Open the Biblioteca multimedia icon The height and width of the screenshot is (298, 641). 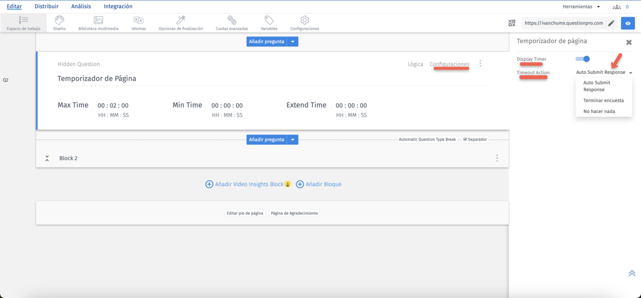98,20
